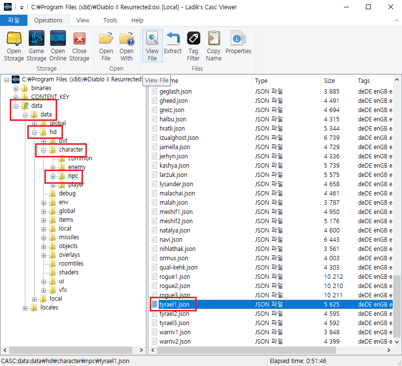Select nihlathak.json file

tap(178, 249)
